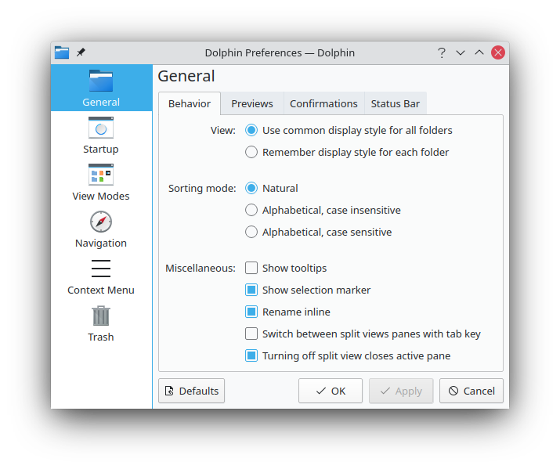Switch to the Status Bar tab
560x469 pixels.
[x=395, y=103]
